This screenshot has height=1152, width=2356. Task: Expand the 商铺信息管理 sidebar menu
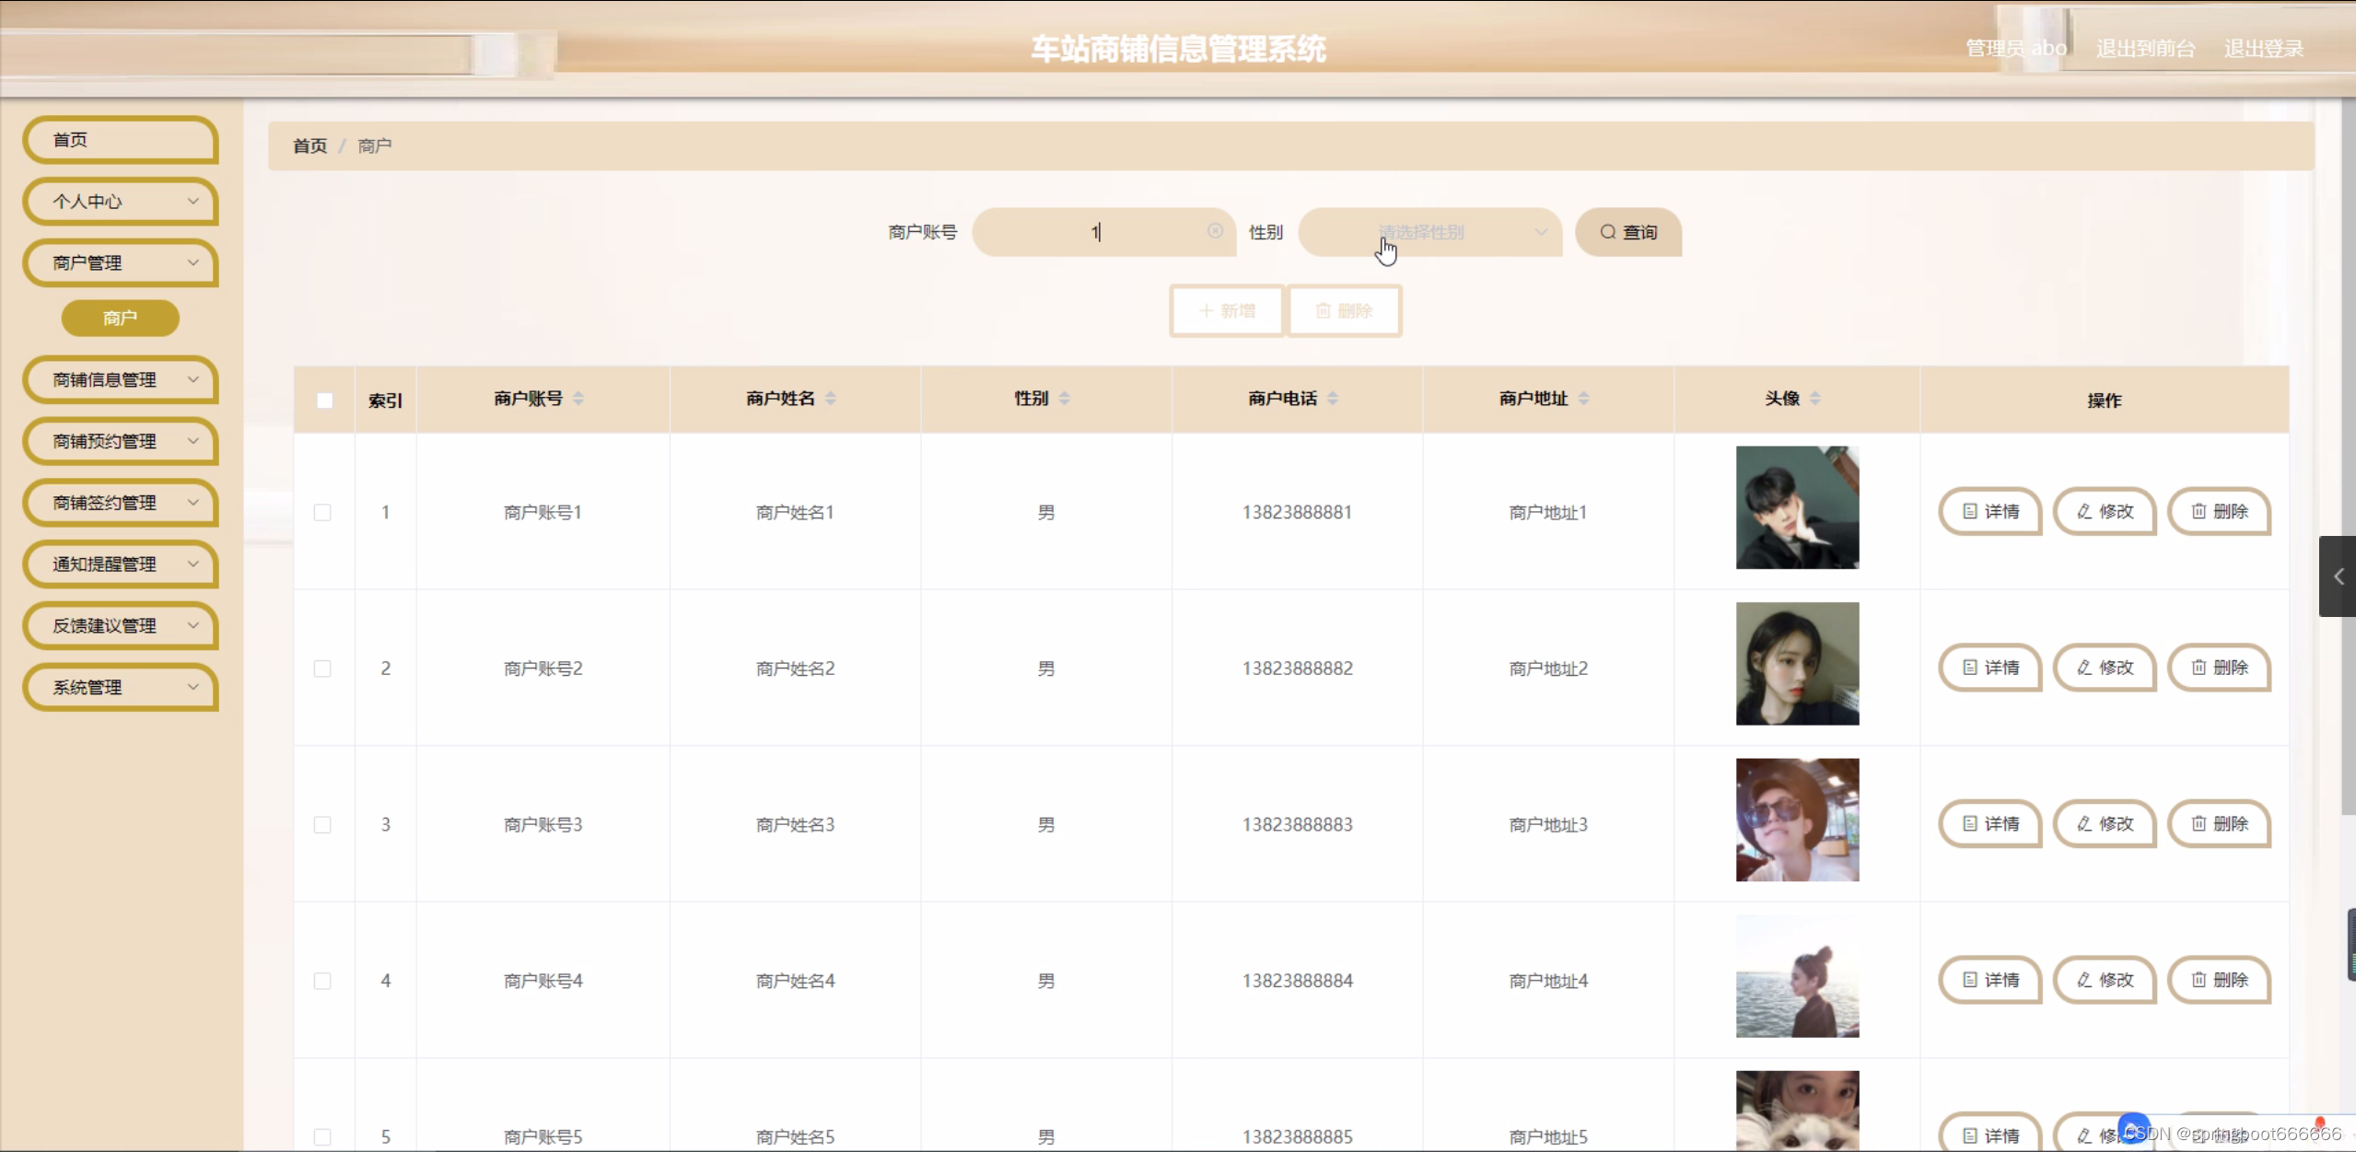tap(121, 379)
